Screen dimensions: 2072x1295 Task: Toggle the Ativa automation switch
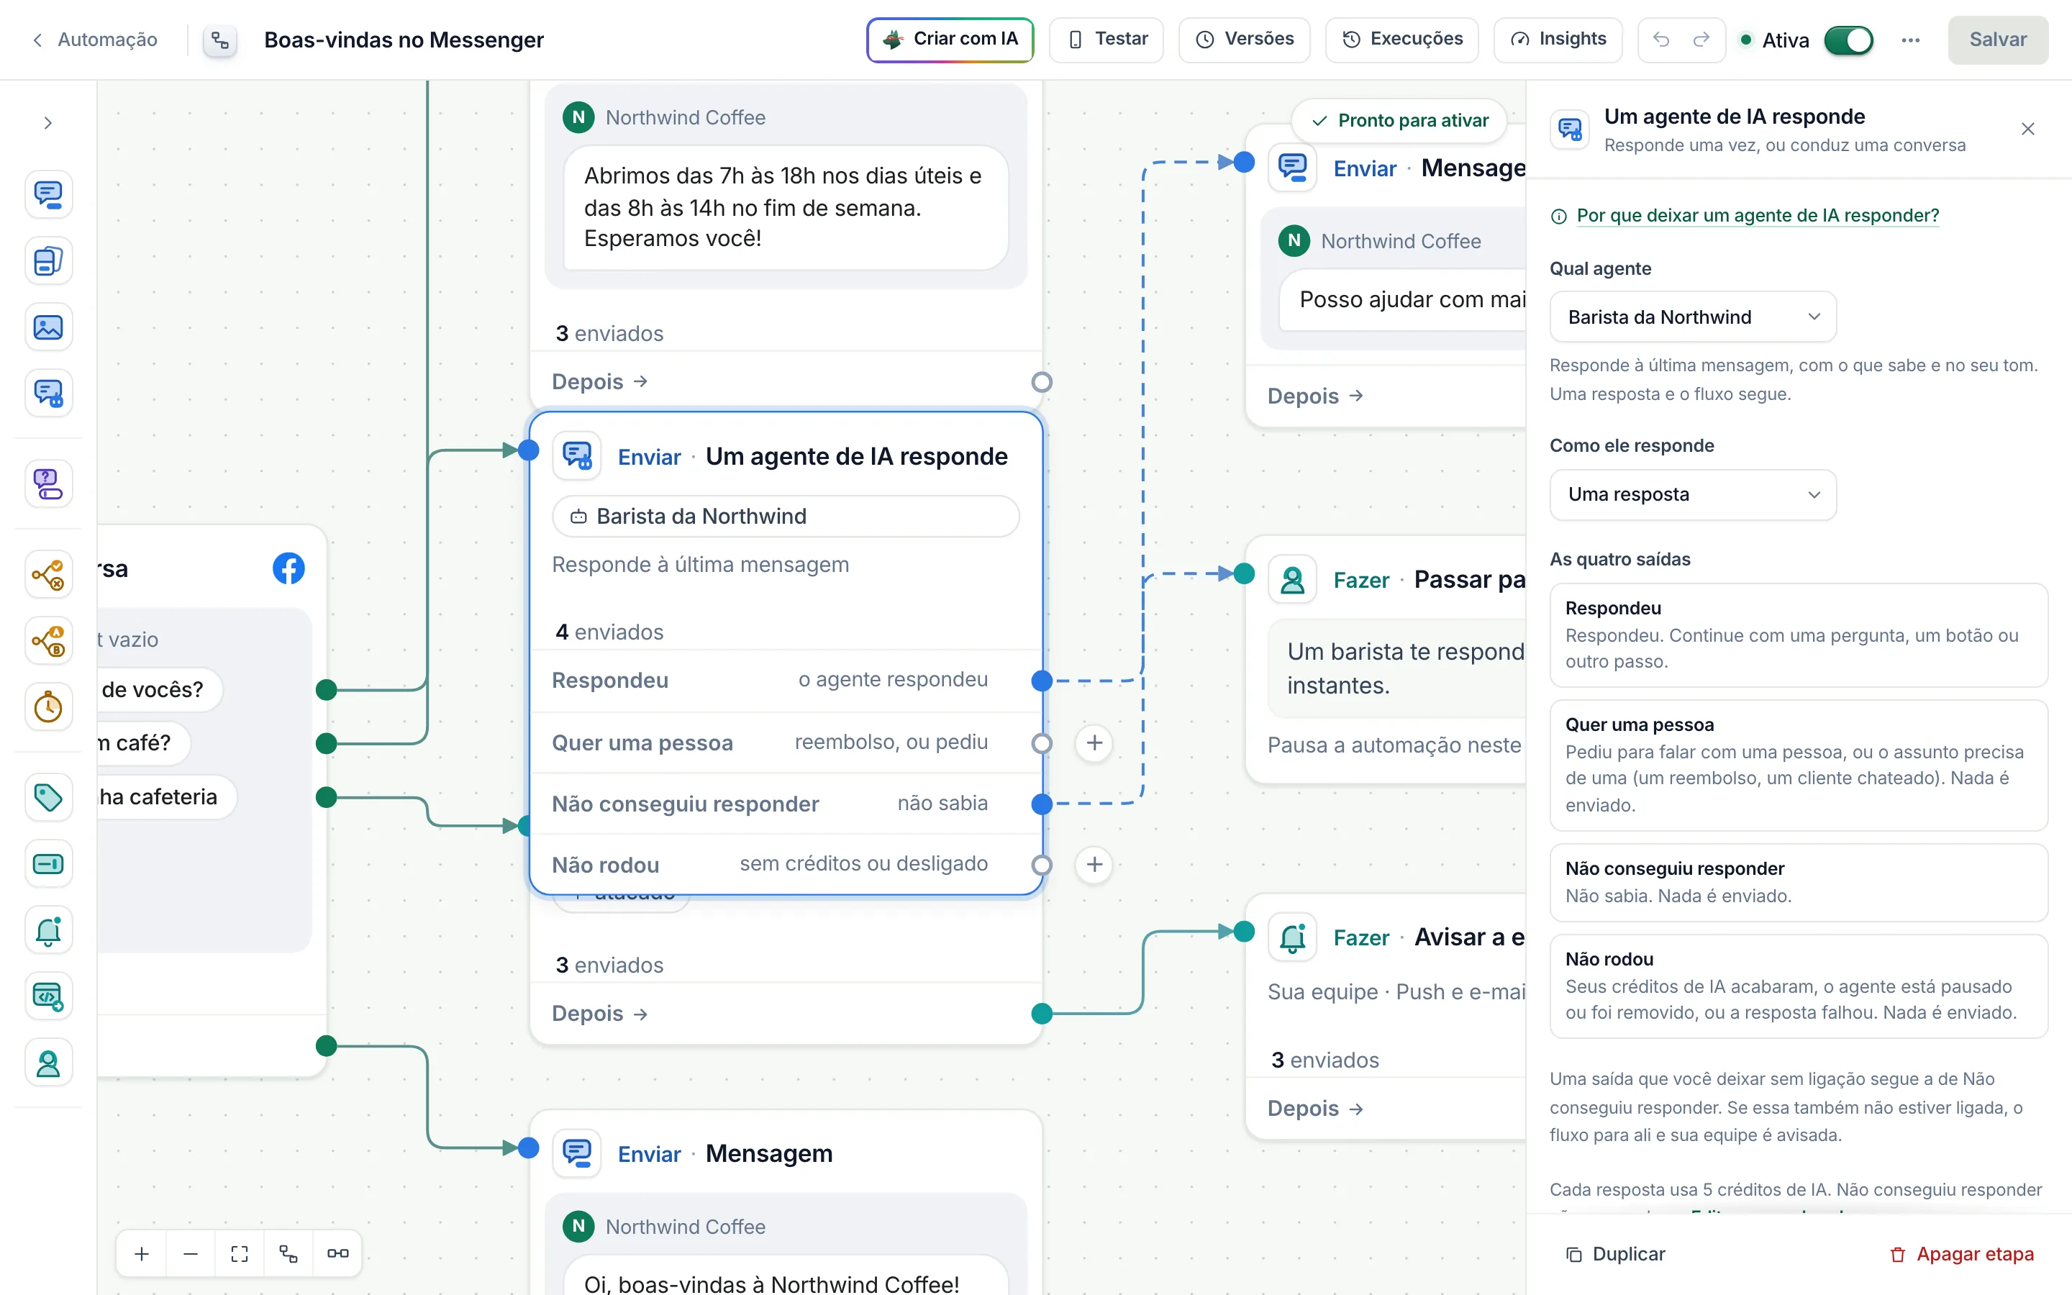pos(1848,40)
